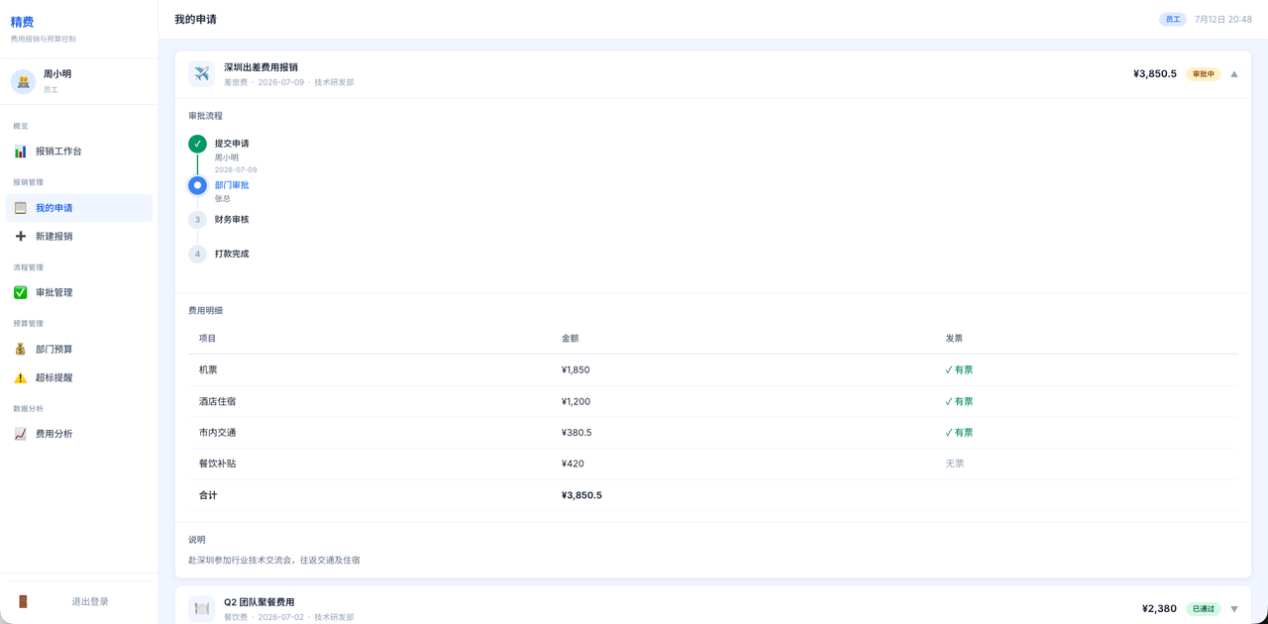The height and width of the screenshot is (624, 1268).
Task: Collapse the 深圳出差费用报销 card arrow
Action: [x=1234, y=74]
